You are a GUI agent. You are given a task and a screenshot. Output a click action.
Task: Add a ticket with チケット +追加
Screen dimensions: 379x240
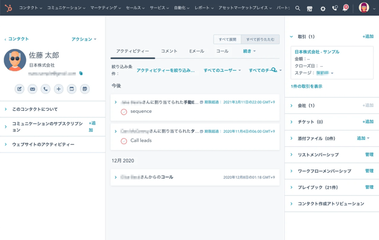coord(368,122)
